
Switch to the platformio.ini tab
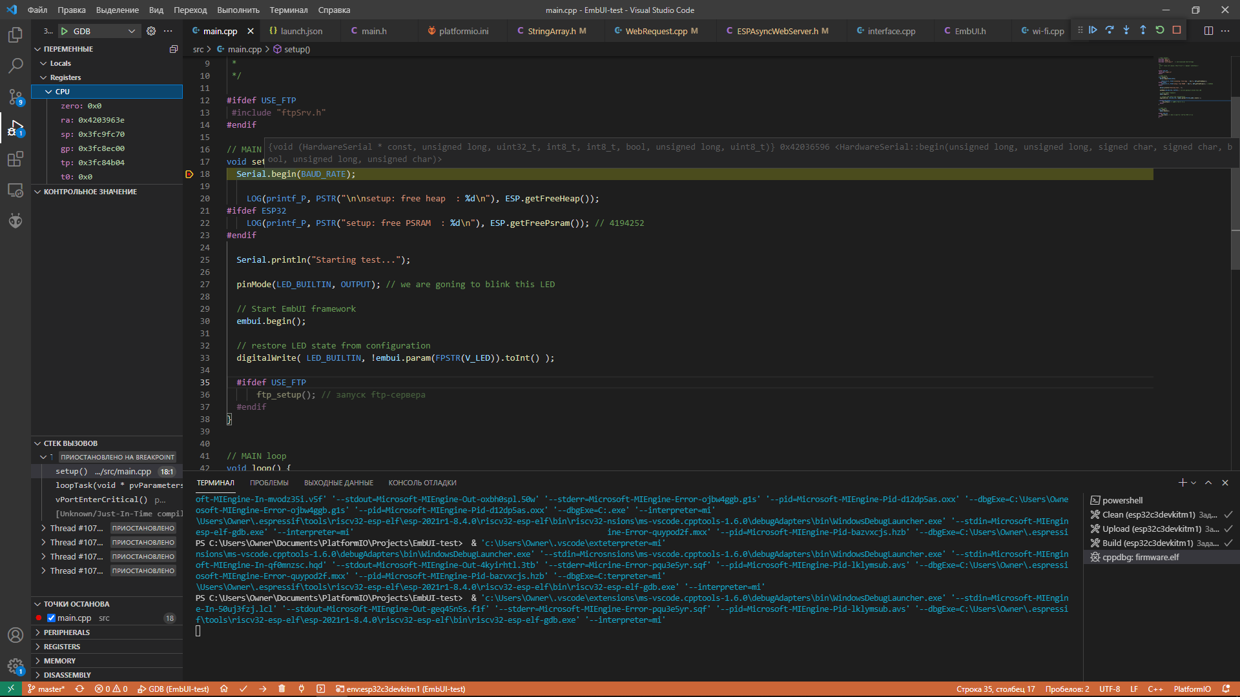tap(463, 31)
